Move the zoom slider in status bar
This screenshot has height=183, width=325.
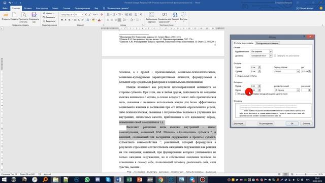point(306,174)
